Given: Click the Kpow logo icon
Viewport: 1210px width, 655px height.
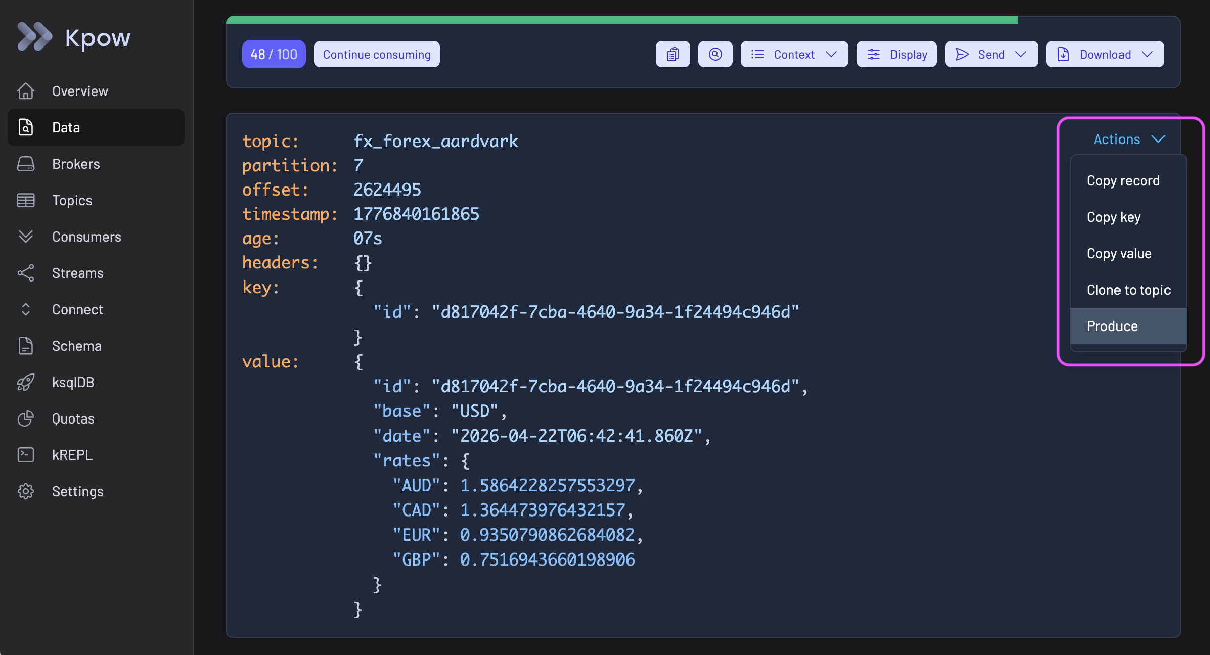Looking at the screenshot, I should [34, 37].
